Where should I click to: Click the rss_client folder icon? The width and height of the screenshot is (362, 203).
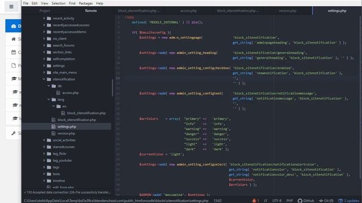(49, 39)
